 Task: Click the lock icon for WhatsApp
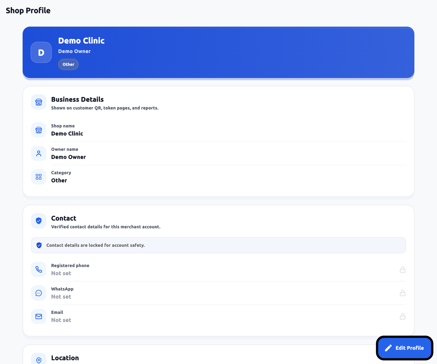click(403, 293)
